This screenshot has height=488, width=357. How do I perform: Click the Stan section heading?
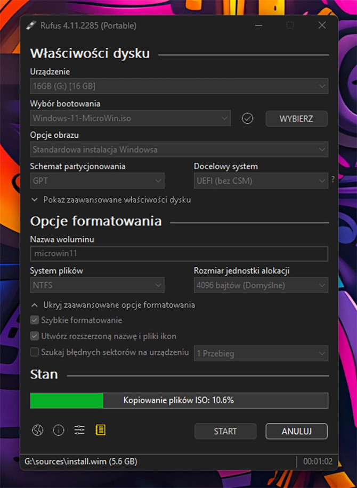[44, 375]
